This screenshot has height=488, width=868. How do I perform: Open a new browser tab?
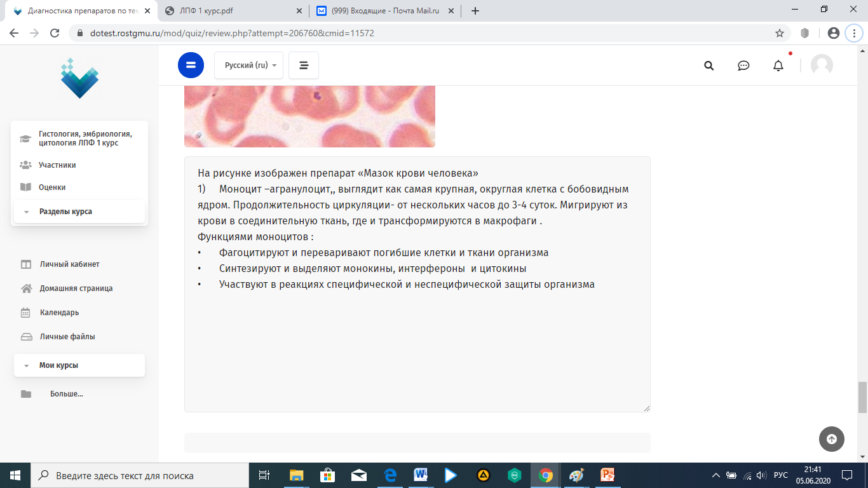click(475, 11)
